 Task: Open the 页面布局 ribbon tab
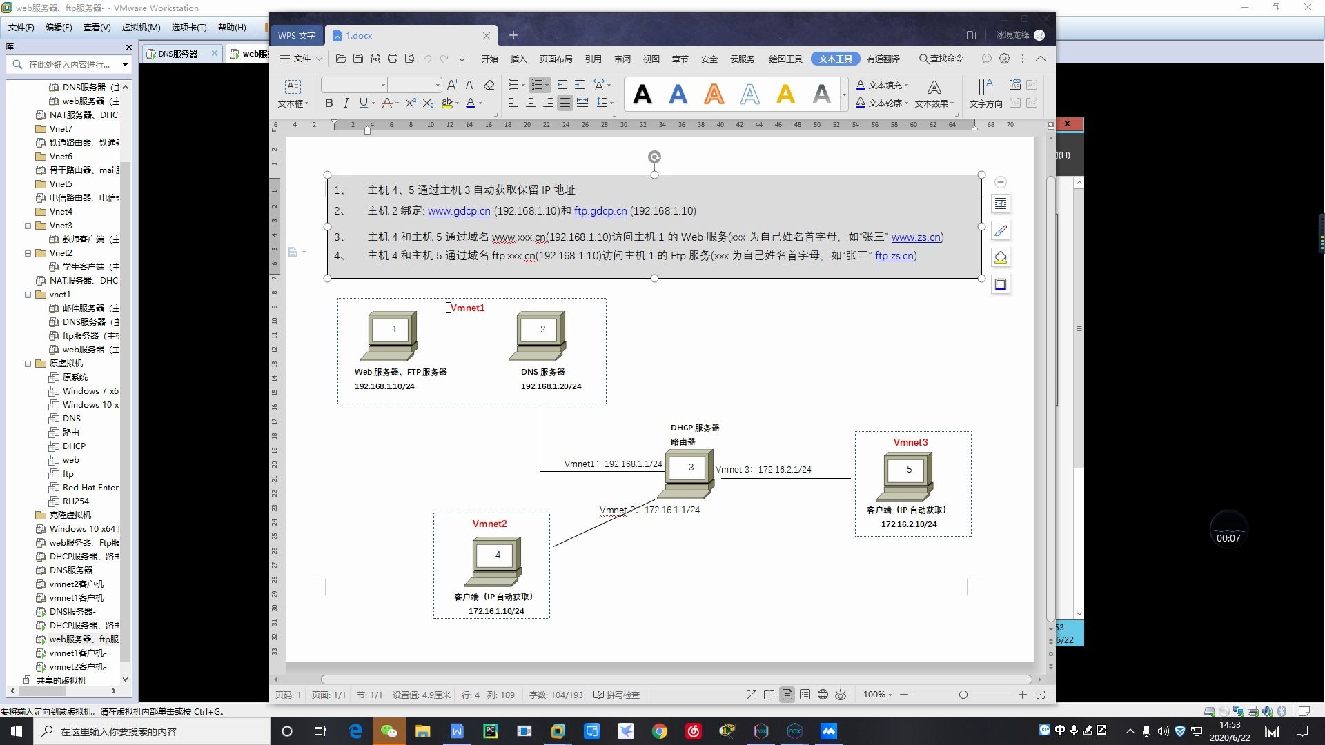point(556,59)
